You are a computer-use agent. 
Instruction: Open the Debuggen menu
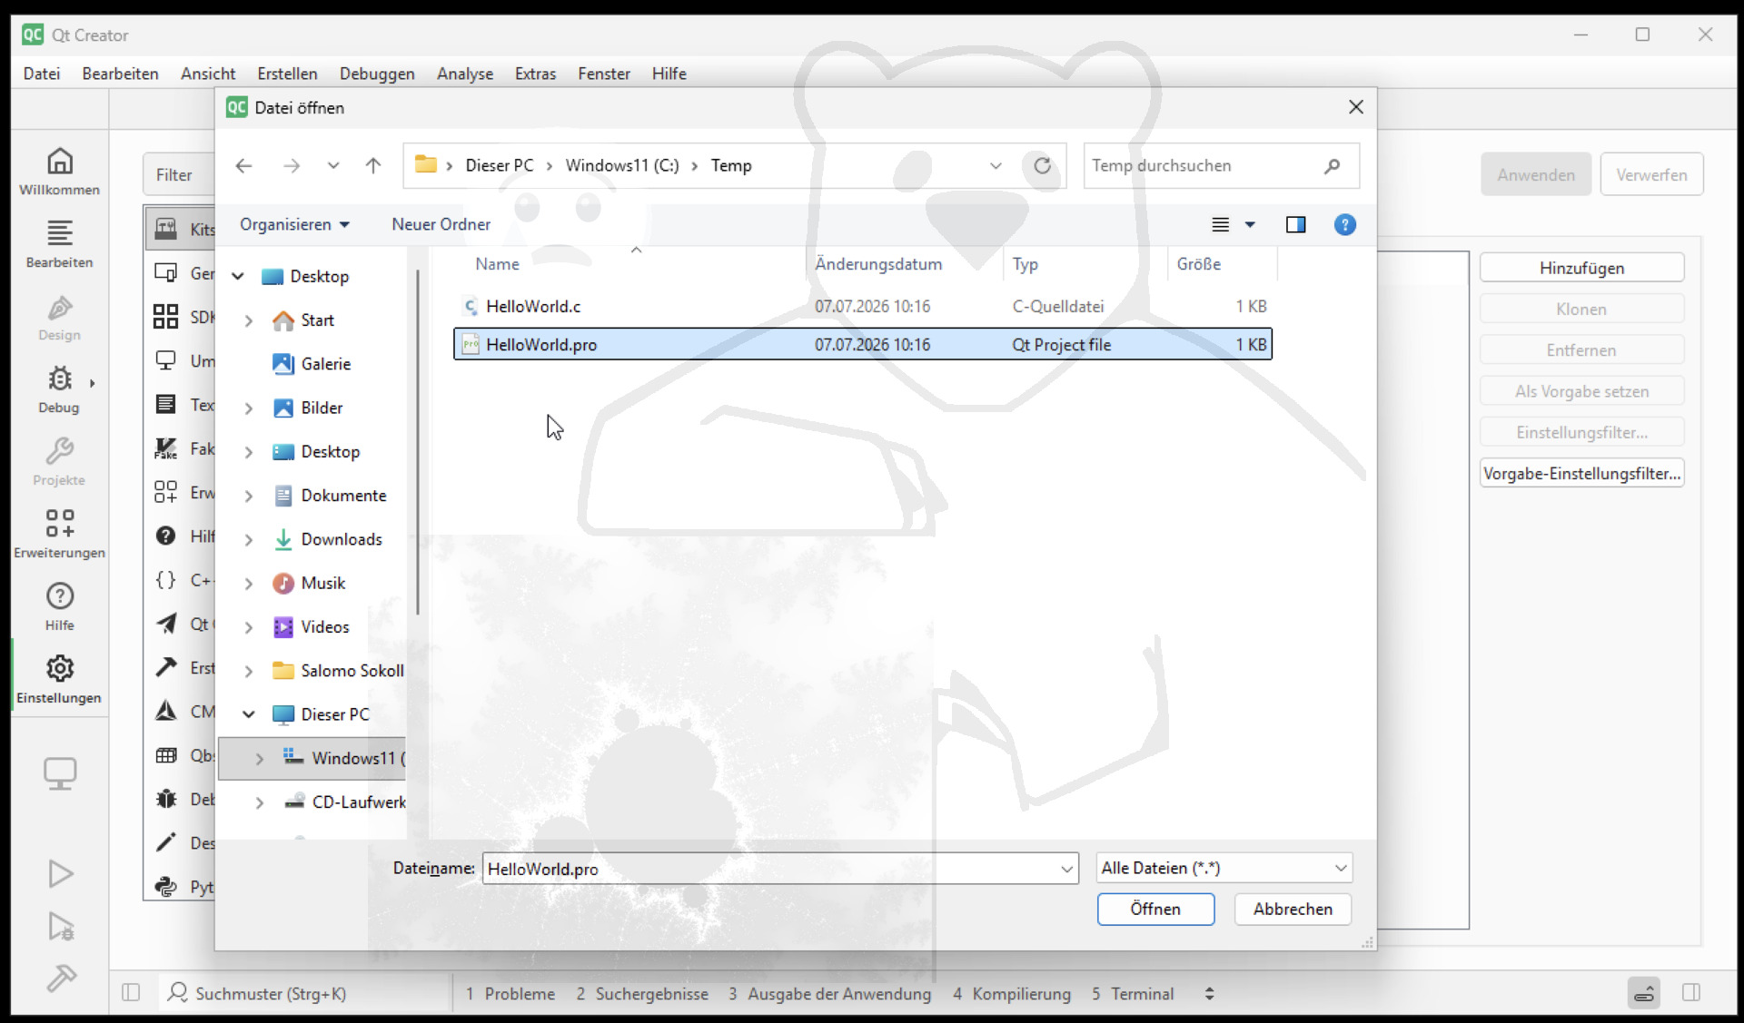(x=377, y=74)
